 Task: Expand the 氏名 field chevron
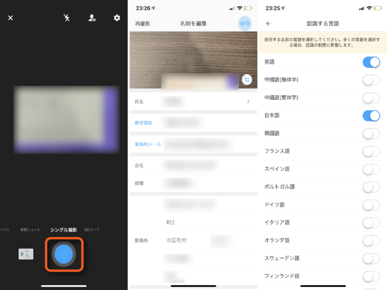248,101
